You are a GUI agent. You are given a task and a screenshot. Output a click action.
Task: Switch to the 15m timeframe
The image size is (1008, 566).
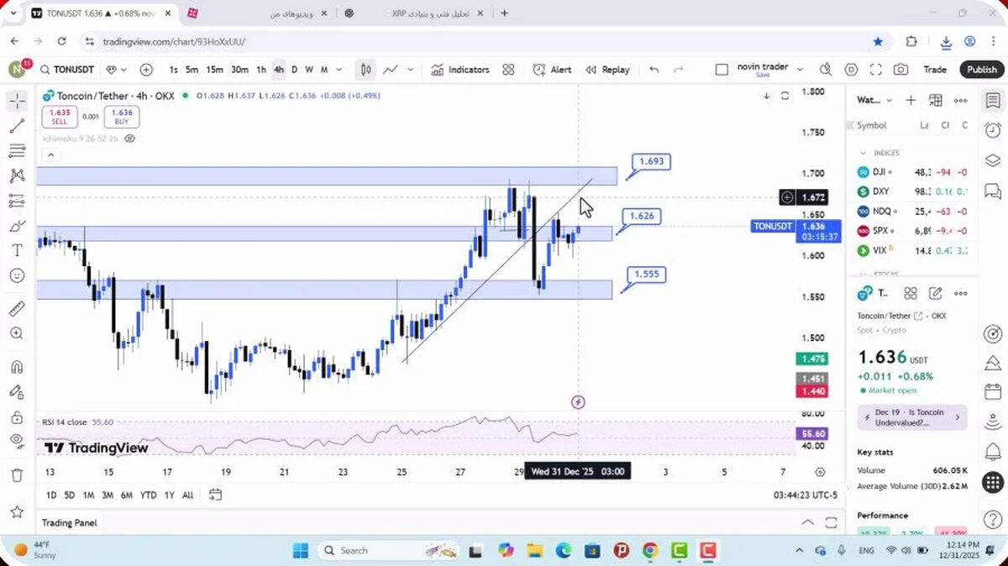215,70
